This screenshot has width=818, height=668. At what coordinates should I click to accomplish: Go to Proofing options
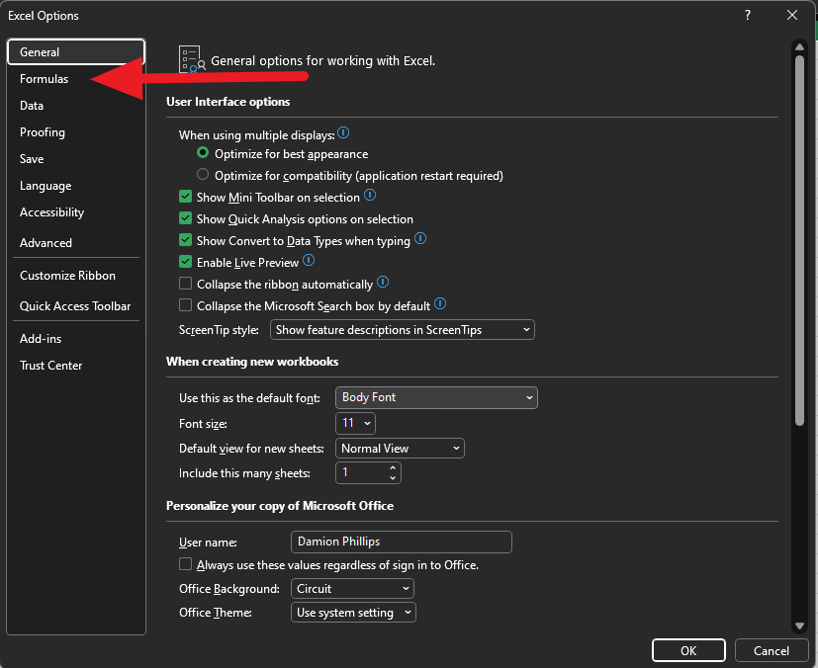coord(76,132)
